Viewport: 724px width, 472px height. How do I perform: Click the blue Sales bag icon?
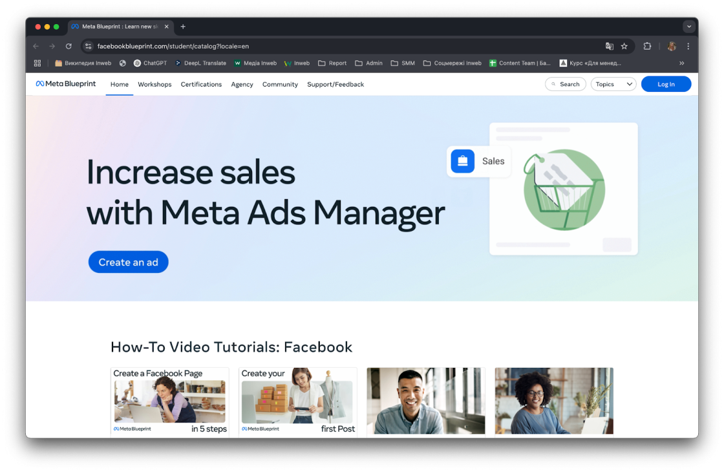click(x=463, y=161)
